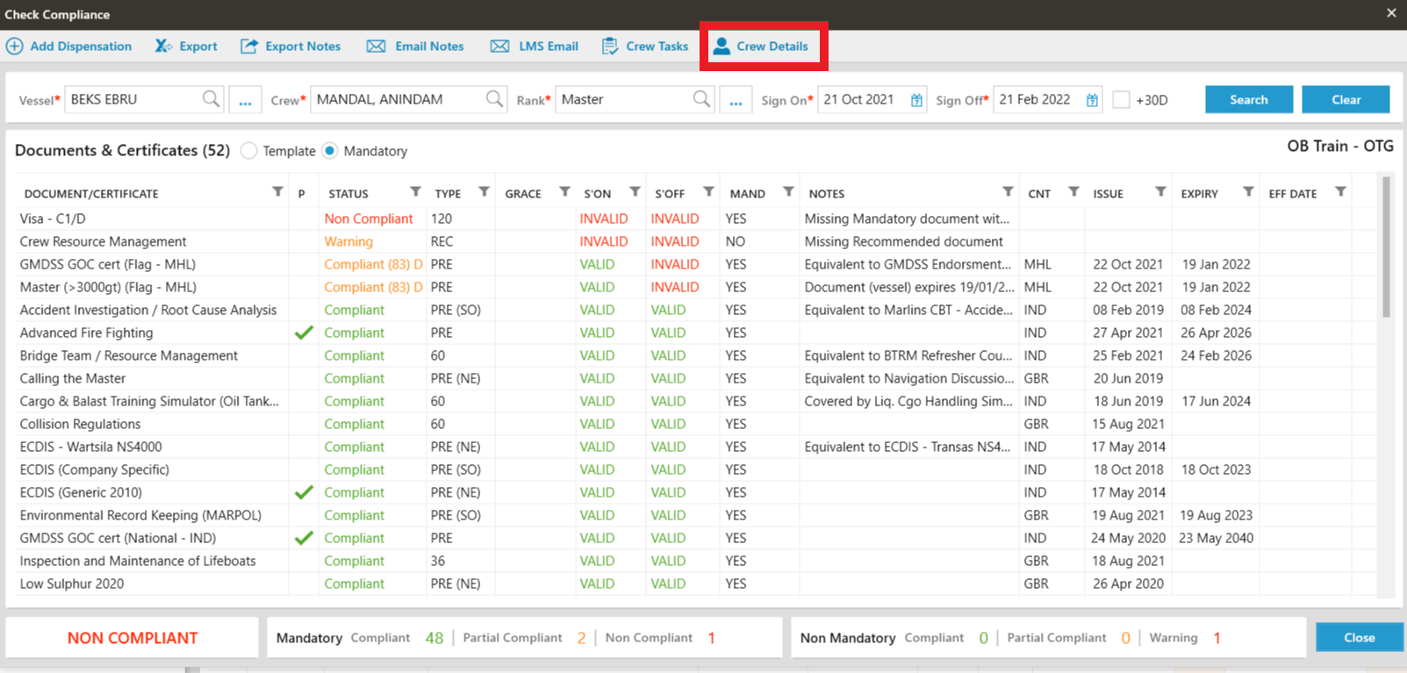This screenshot has height=673, width=1407.
Task: Select the Visa - C1/D row
Action: [698, 218]
